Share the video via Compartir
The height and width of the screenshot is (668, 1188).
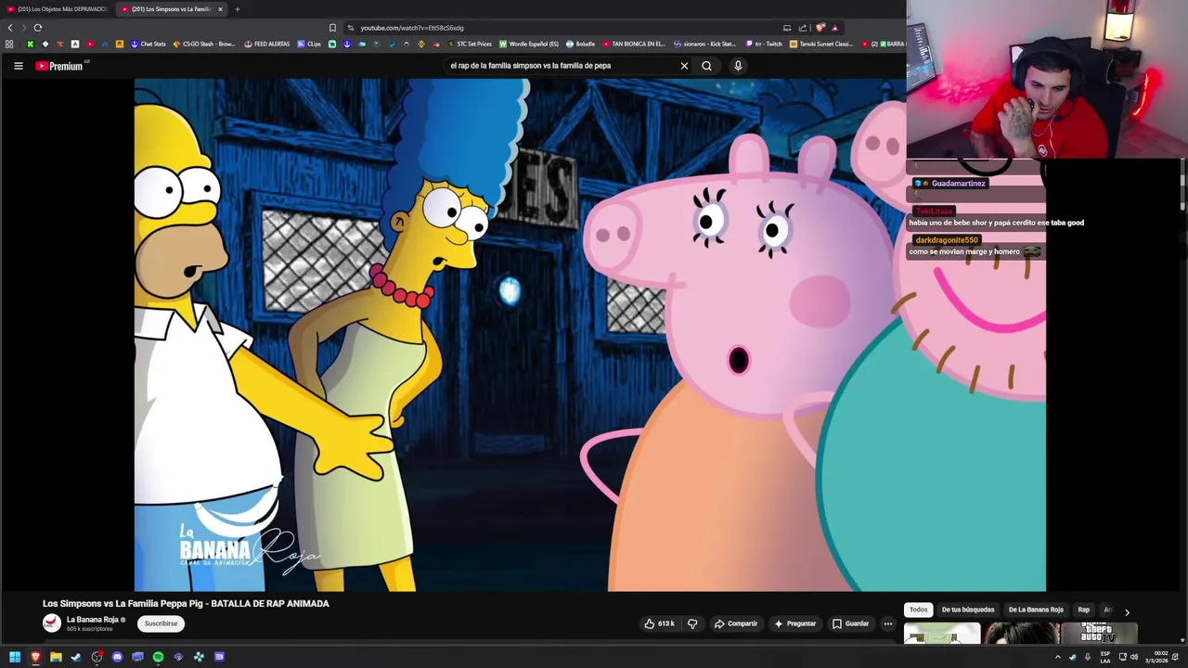point(736,623)
